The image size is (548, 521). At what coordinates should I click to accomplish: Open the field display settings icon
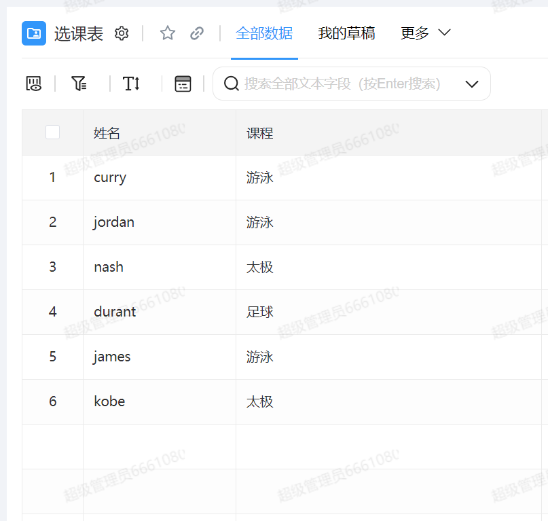[34, 84]
